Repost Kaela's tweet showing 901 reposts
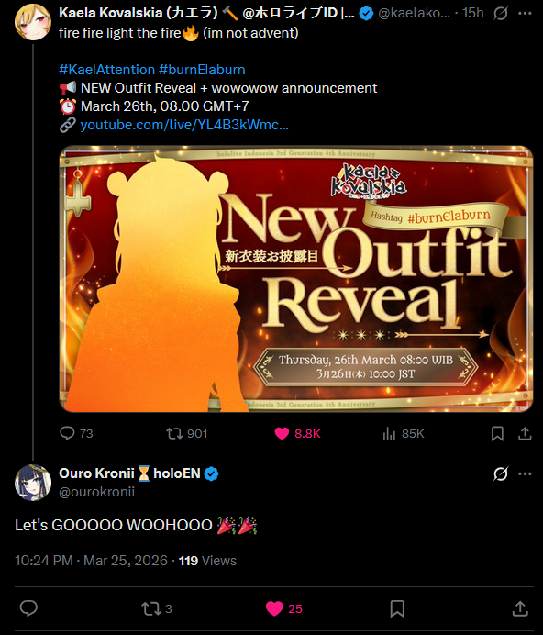Viewport: 543px width, 635px height. 174,434
